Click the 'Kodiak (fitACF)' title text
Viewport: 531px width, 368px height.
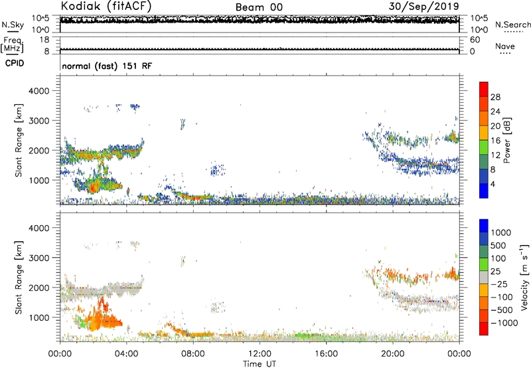pos(106,6)
